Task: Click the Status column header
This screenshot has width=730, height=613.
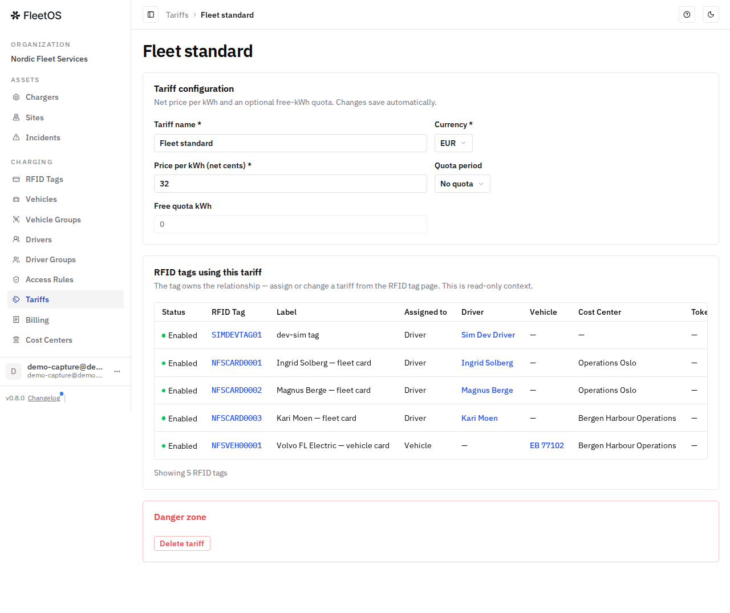Action: [x=173, y=312]
